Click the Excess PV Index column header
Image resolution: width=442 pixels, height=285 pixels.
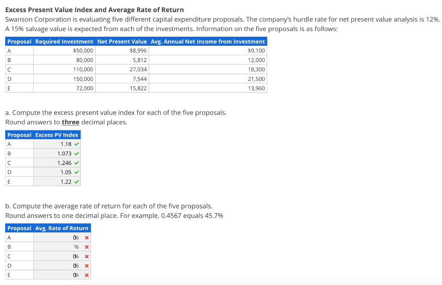(57, 134)
